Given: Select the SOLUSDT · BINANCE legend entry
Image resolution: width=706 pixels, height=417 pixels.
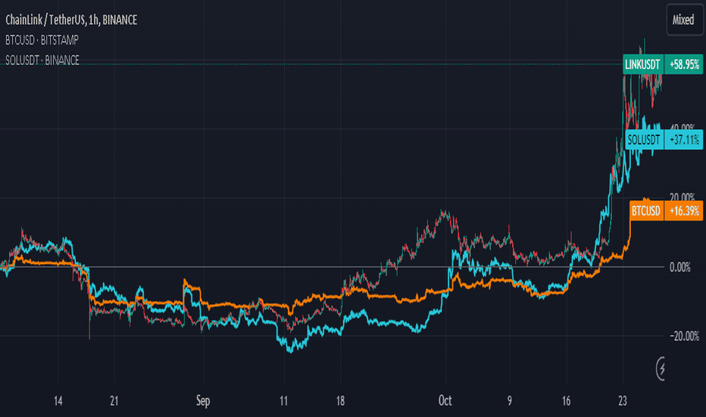Looking at the screenshot, I should click(42, 60).
